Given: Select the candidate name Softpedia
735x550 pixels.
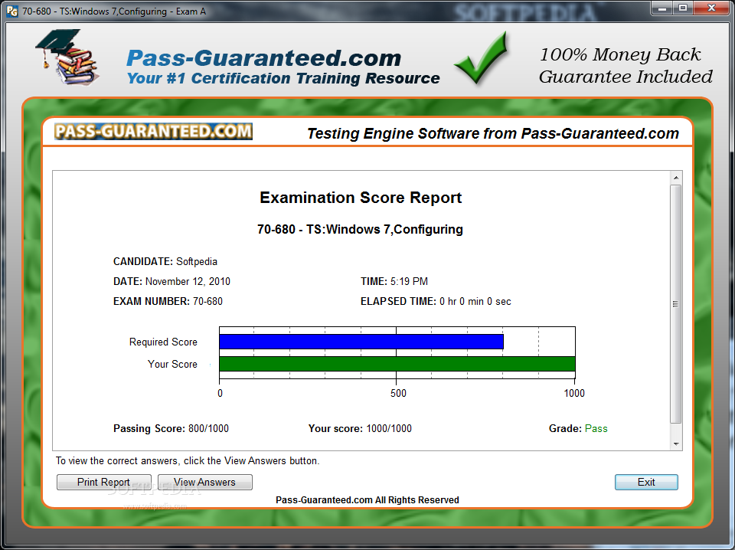Looking at the screenshot, I should tap(197, 262).
